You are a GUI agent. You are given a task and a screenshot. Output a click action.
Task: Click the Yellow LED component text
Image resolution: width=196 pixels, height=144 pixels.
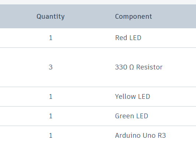(133, 97)
